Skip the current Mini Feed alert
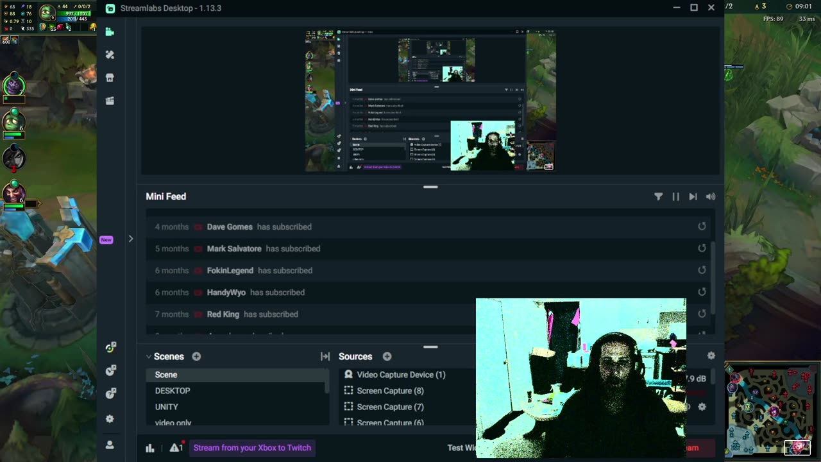This screenshot has height=462, width=821. pos(693,196)
